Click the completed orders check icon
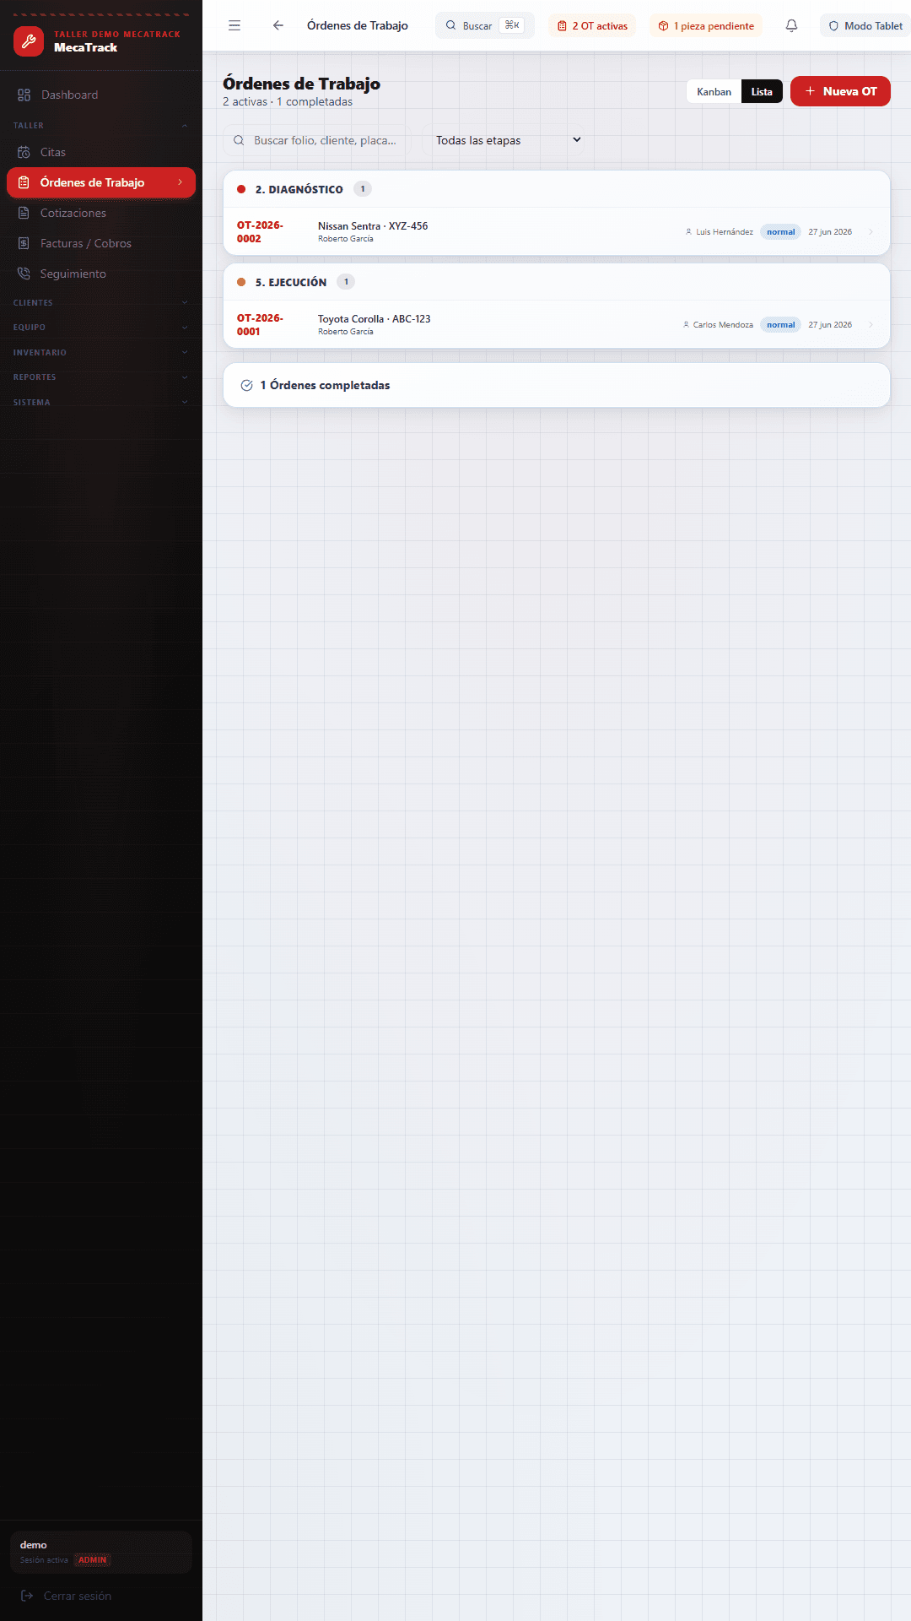Image resolution: width=911 pixels, height=1621 pixels. [x=246, y=385]
